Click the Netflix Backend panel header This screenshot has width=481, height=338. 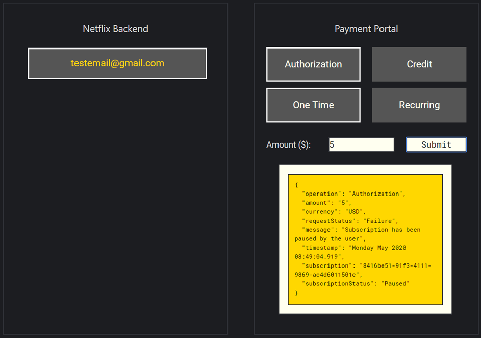115,29
